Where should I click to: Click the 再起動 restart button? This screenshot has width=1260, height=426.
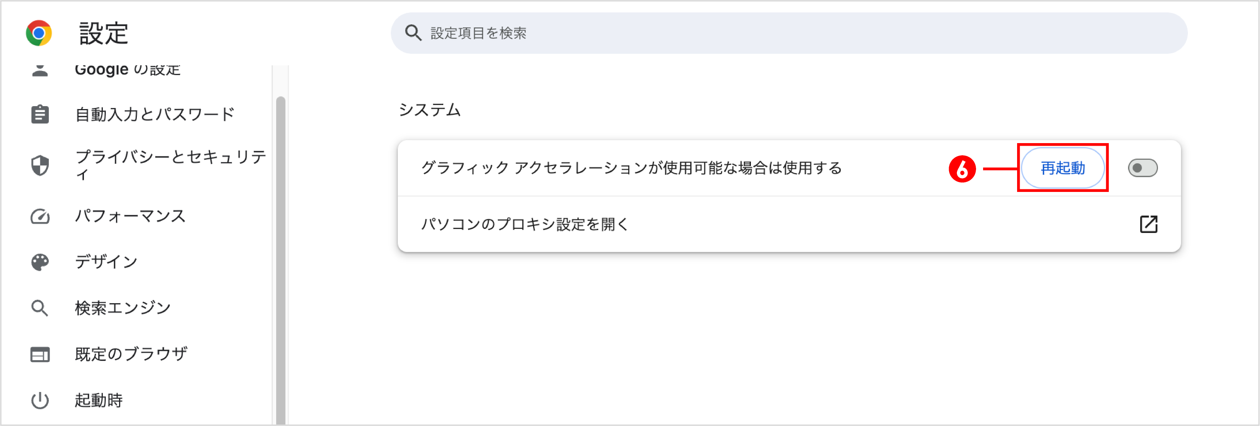pos(1063,168)
